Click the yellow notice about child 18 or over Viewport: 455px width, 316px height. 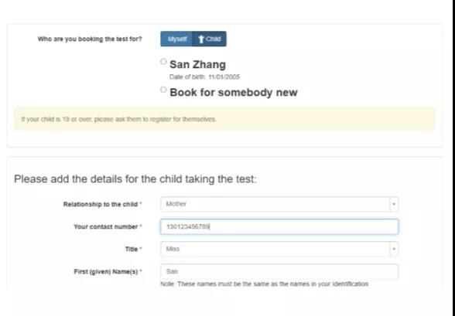pyautogui.click(x=225, y=119)
